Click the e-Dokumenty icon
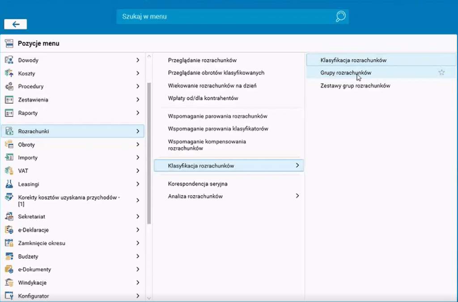This screenshot has height=302, width=458. click(9, 269)
